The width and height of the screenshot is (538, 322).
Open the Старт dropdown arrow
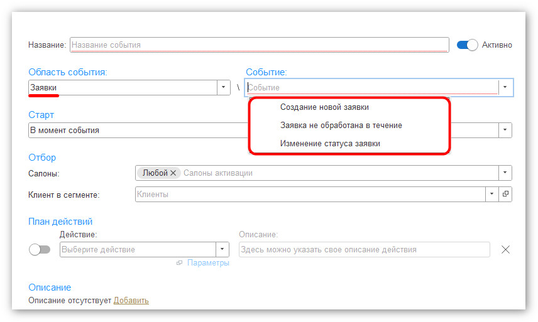click(x=505, y=130)
